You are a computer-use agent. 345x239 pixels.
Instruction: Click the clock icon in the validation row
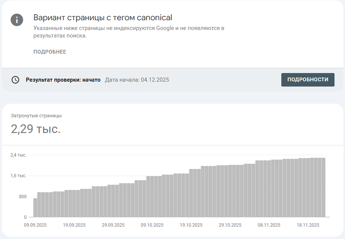point(15,80)
